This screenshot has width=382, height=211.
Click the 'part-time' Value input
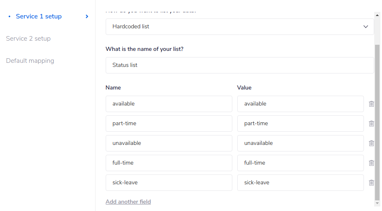300,124
